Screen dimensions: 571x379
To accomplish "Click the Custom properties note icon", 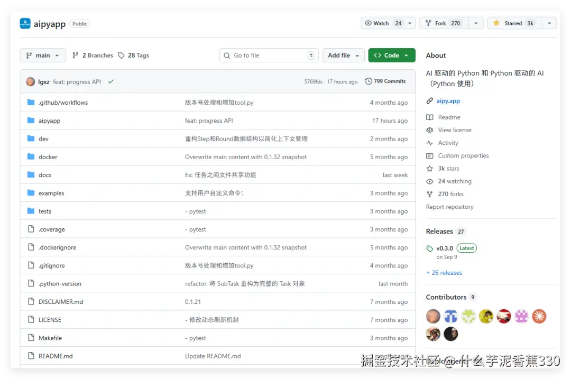I will click(430, 156).
